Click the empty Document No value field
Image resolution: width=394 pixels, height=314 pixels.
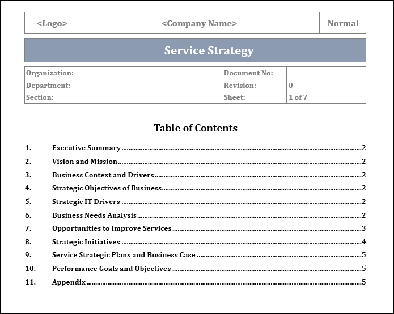click(325, 73)
